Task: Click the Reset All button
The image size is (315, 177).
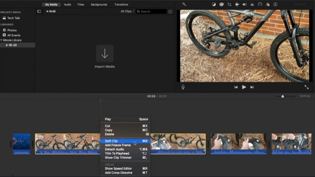Action: pyautogui.click(x=300, y=4)
